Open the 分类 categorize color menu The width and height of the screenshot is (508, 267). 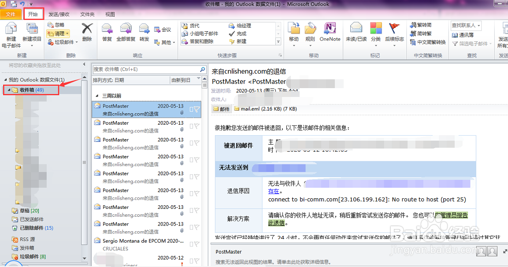coord(376,35)
